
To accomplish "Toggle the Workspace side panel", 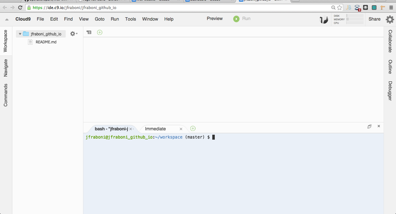I will 5,41.
